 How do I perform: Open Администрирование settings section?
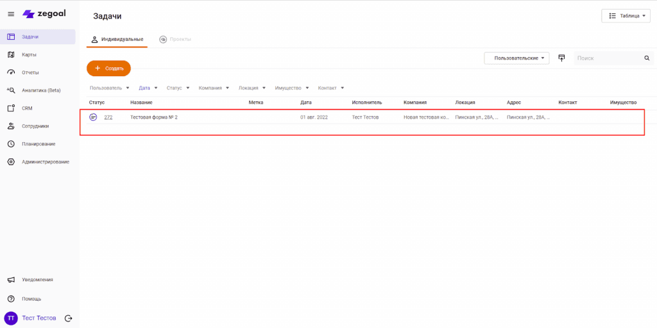(x=45, y=162)
